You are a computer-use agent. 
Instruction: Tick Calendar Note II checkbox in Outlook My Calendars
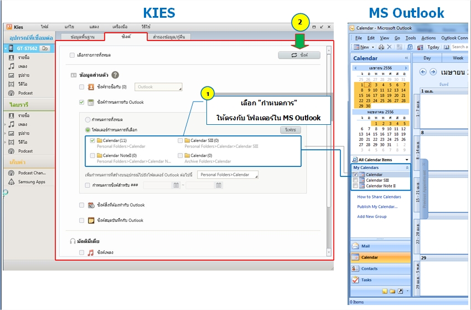click(x=355, y=186)
